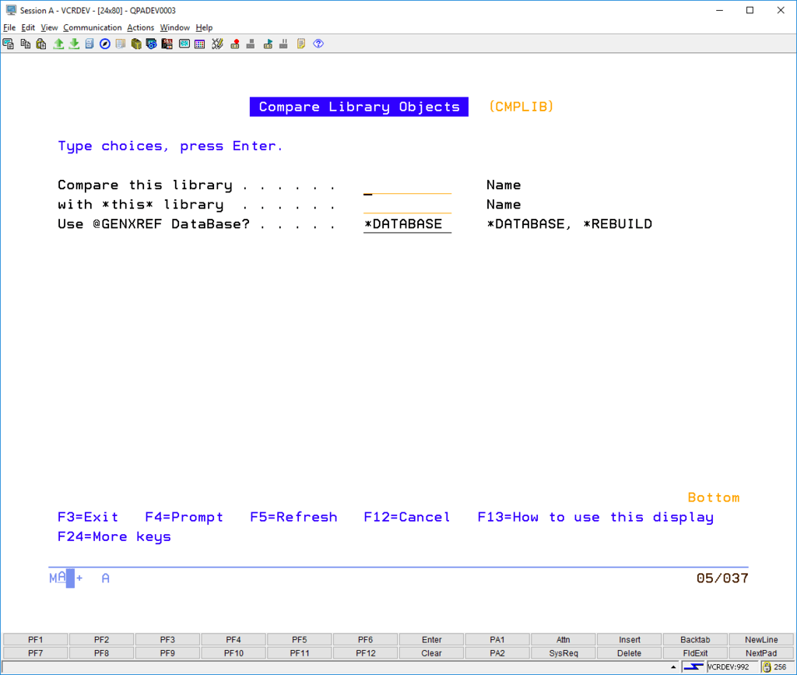
Task: Click the Insert keypad button
Action: [629, 639]
